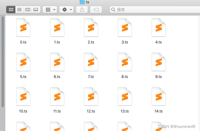Click the file name label 13.ts
Screen dimensions: 200x131
125,111
